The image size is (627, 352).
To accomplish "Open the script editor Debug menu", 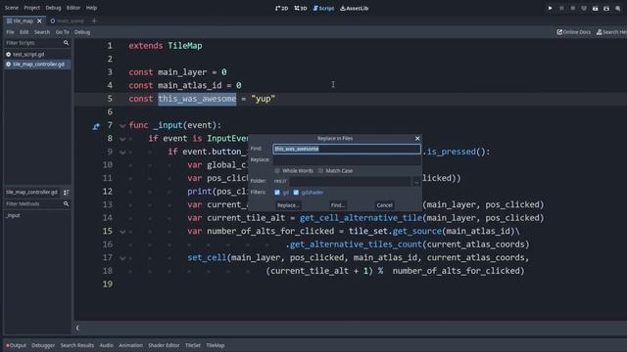I will tap(82, 32).
